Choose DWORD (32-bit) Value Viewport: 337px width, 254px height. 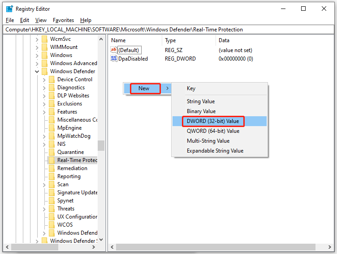[x=220, y=121]
